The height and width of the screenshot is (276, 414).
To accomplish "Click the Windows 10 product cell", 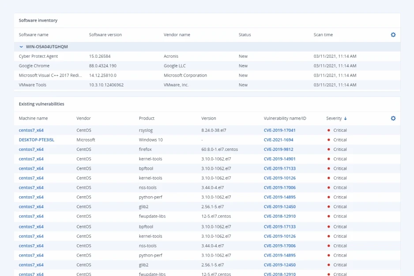I will 151,140.
